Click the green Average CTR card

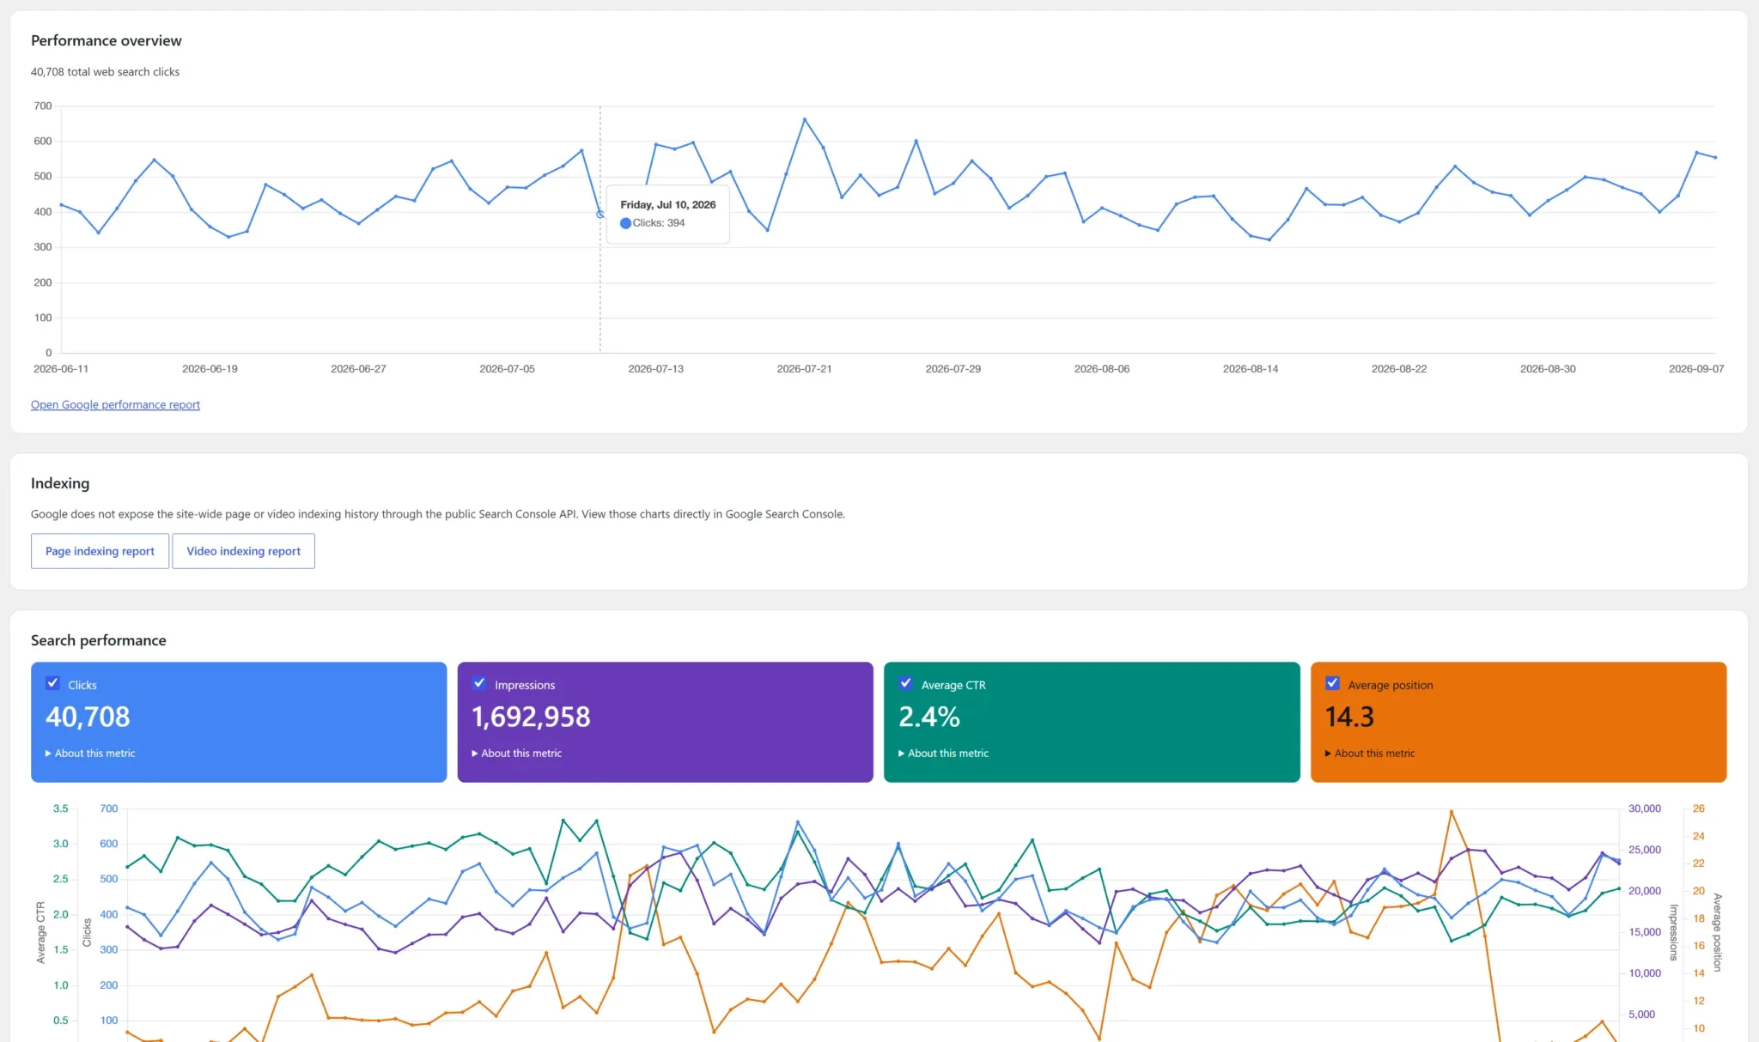tap(1092, 722)
